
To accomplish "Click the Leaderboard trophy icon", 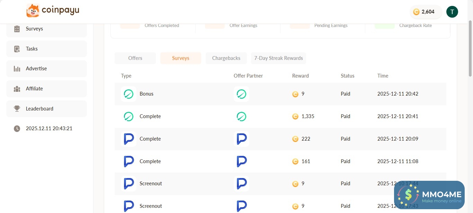I will tap(17, 108).
